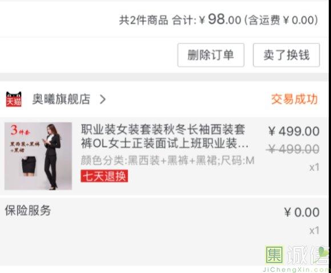This screenshot has height=273, width=331.
Task: Tap the ¥499.00 current price
Action: coord(294,131)
